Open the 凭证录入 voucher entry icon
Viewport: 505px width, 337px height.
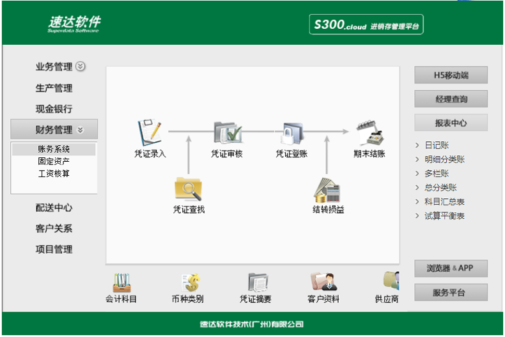[x=150, y=132]
